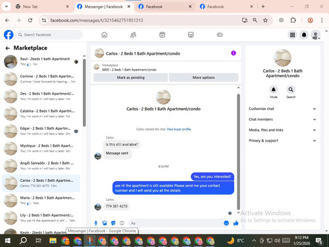Viewport: 329px width, 247px height.
Task: Click the browser address bar URL
Action: pos(97,20)
